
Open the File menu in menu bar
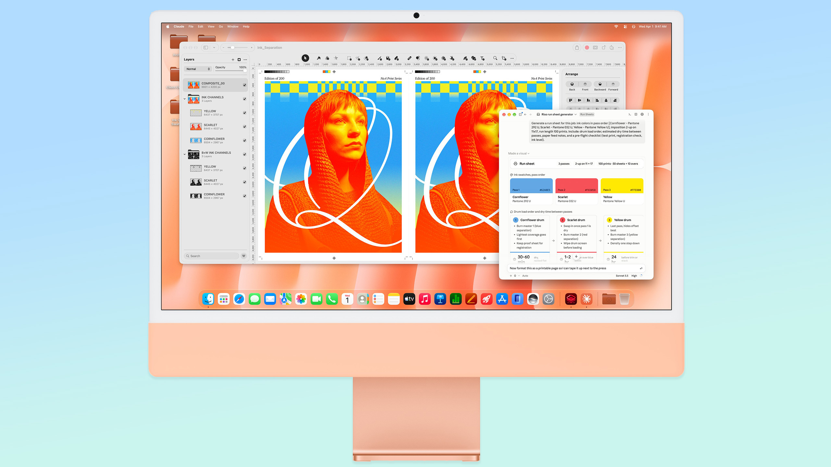pos(191,27)
